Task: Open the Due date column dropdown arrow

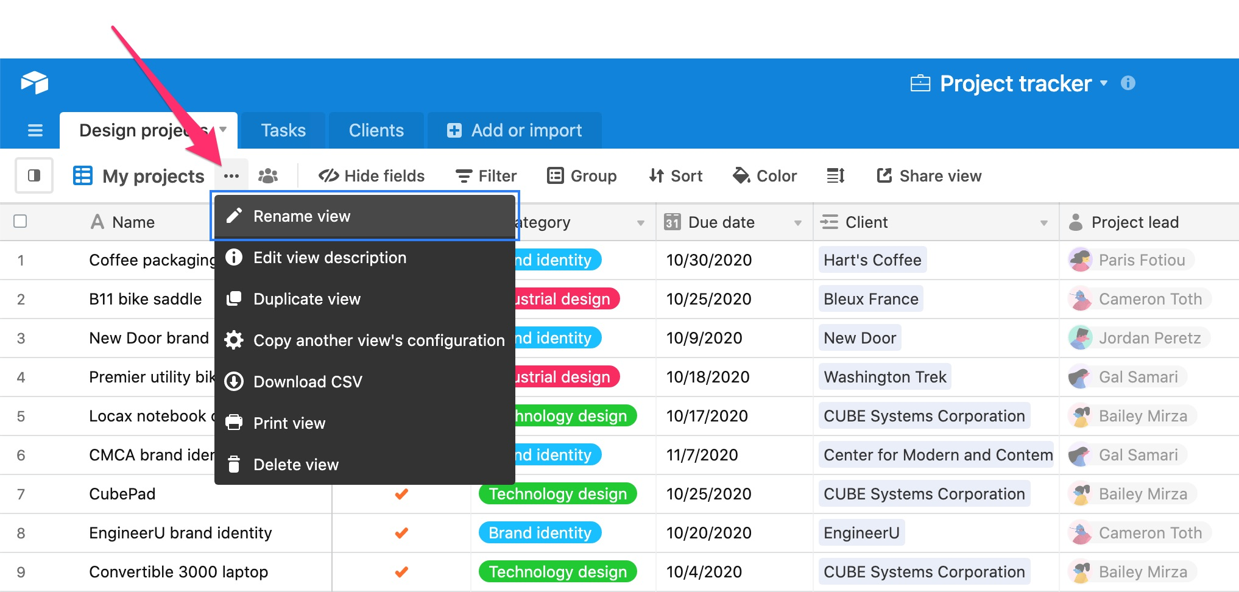Action: [797, 223]
